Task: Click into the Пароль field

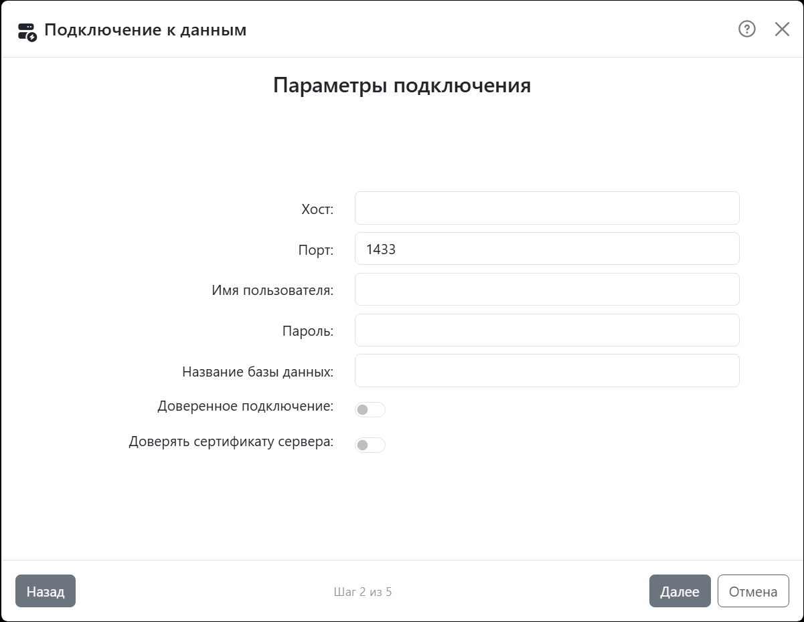Action: click(547, 330)
